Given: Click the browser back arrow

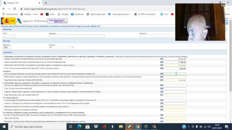Looking at the screenshot, I should tap(4, 9).
